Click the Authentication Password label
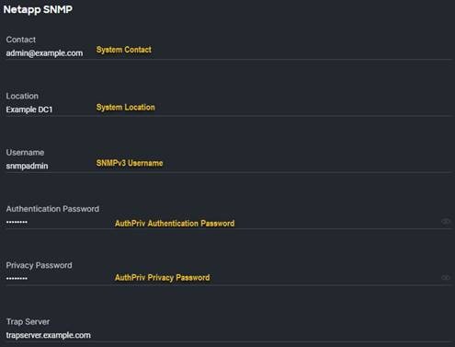Viewport: 455px width, 347px height. pos(52,209)
